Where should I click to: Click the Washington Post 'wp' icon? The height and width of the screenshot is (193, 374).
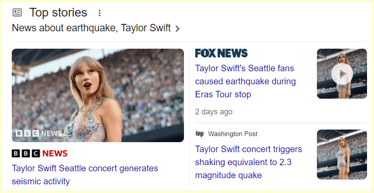coord(199,134)
